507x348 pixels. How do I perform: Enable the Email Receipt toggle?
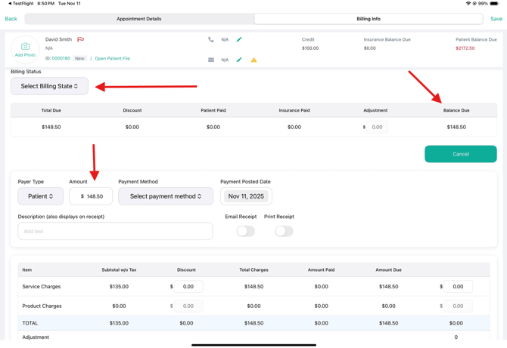[x=245, y=231]
